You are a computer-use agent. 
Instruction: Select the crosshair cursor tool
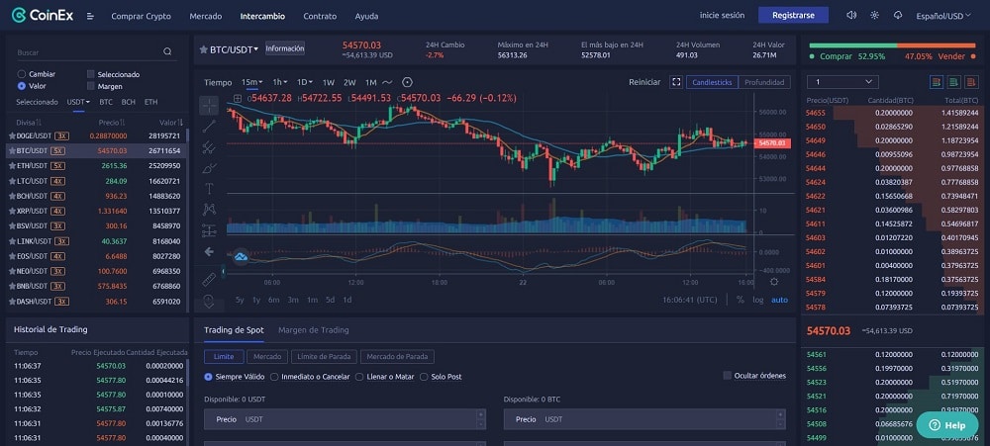pos(209,106)
